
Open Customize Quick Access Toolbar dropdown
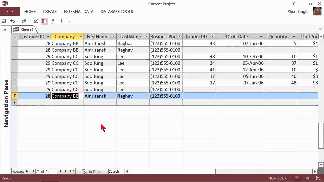click(70, 21)
